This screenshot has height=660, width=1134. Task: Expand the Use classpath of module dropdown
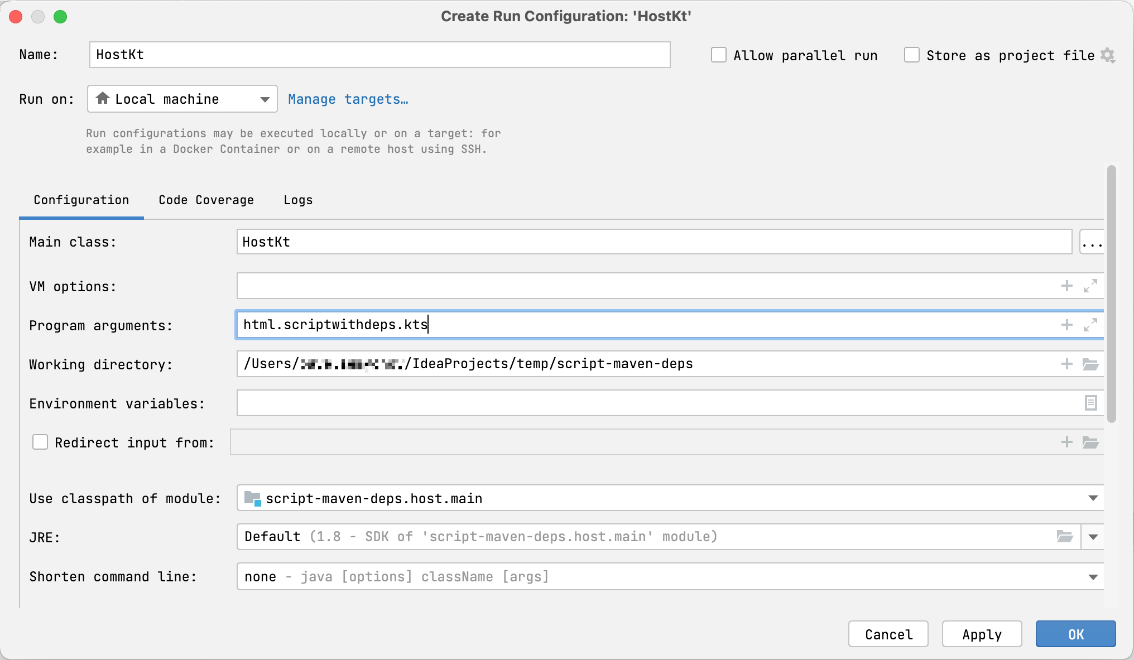(x=1093, y=498)
